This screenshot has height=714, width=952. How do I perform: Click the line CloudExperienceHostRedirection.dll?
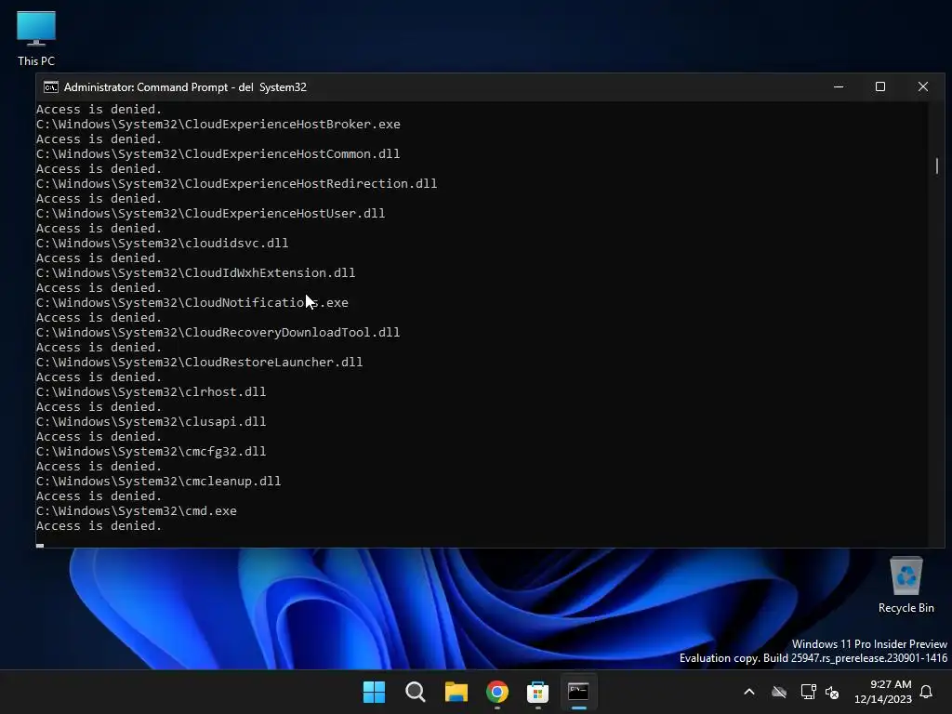[237, 183]
